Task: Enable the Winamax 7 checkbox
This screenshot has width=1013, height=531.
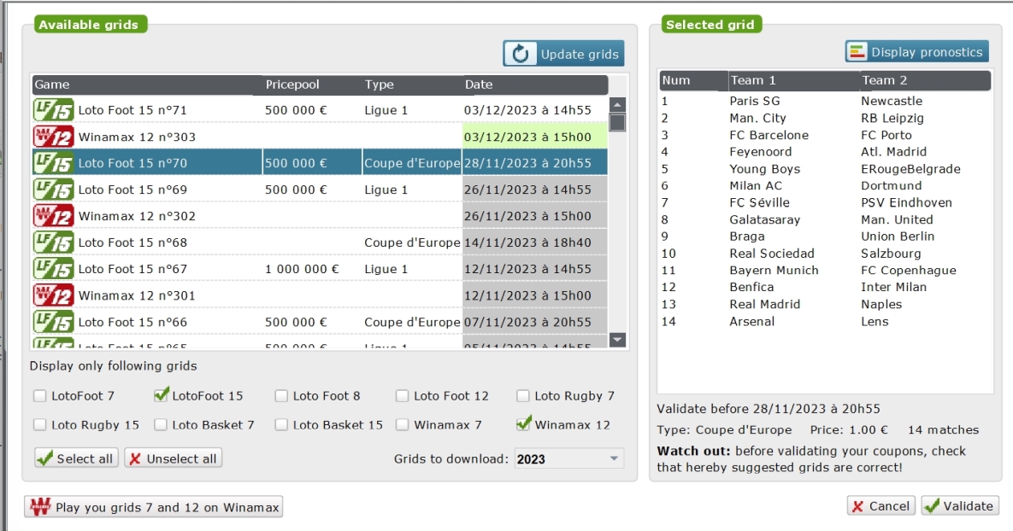Action: pos(402,424)
